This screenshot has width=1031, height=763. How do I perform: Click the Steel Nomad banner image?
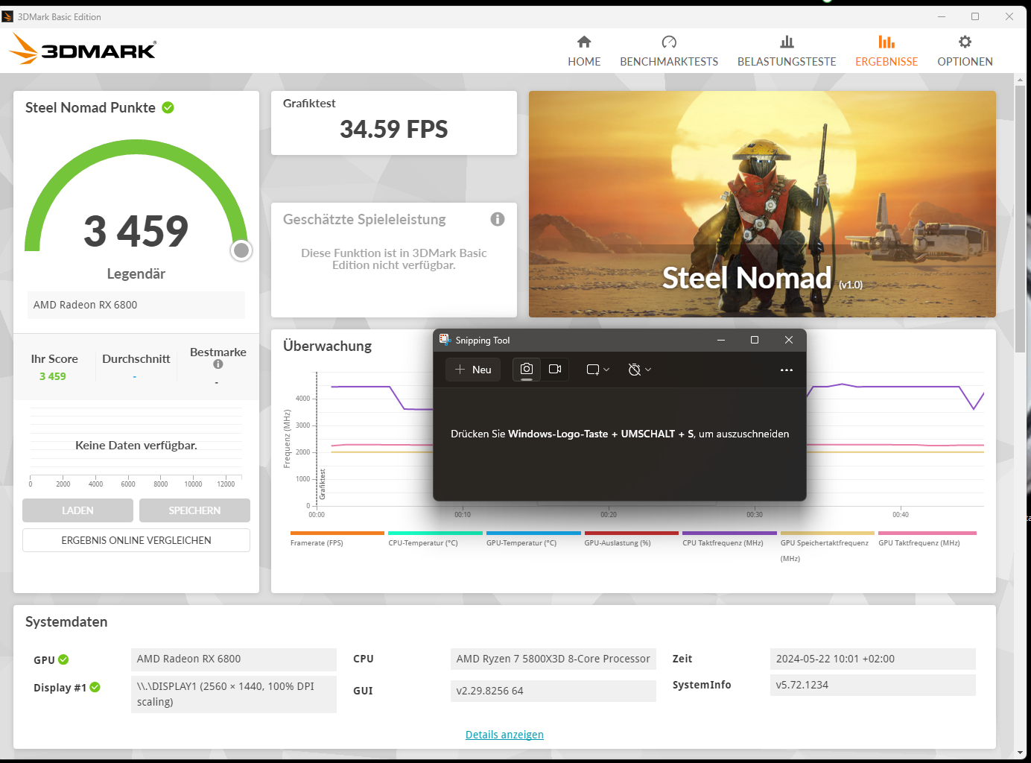tap(762, 204)
